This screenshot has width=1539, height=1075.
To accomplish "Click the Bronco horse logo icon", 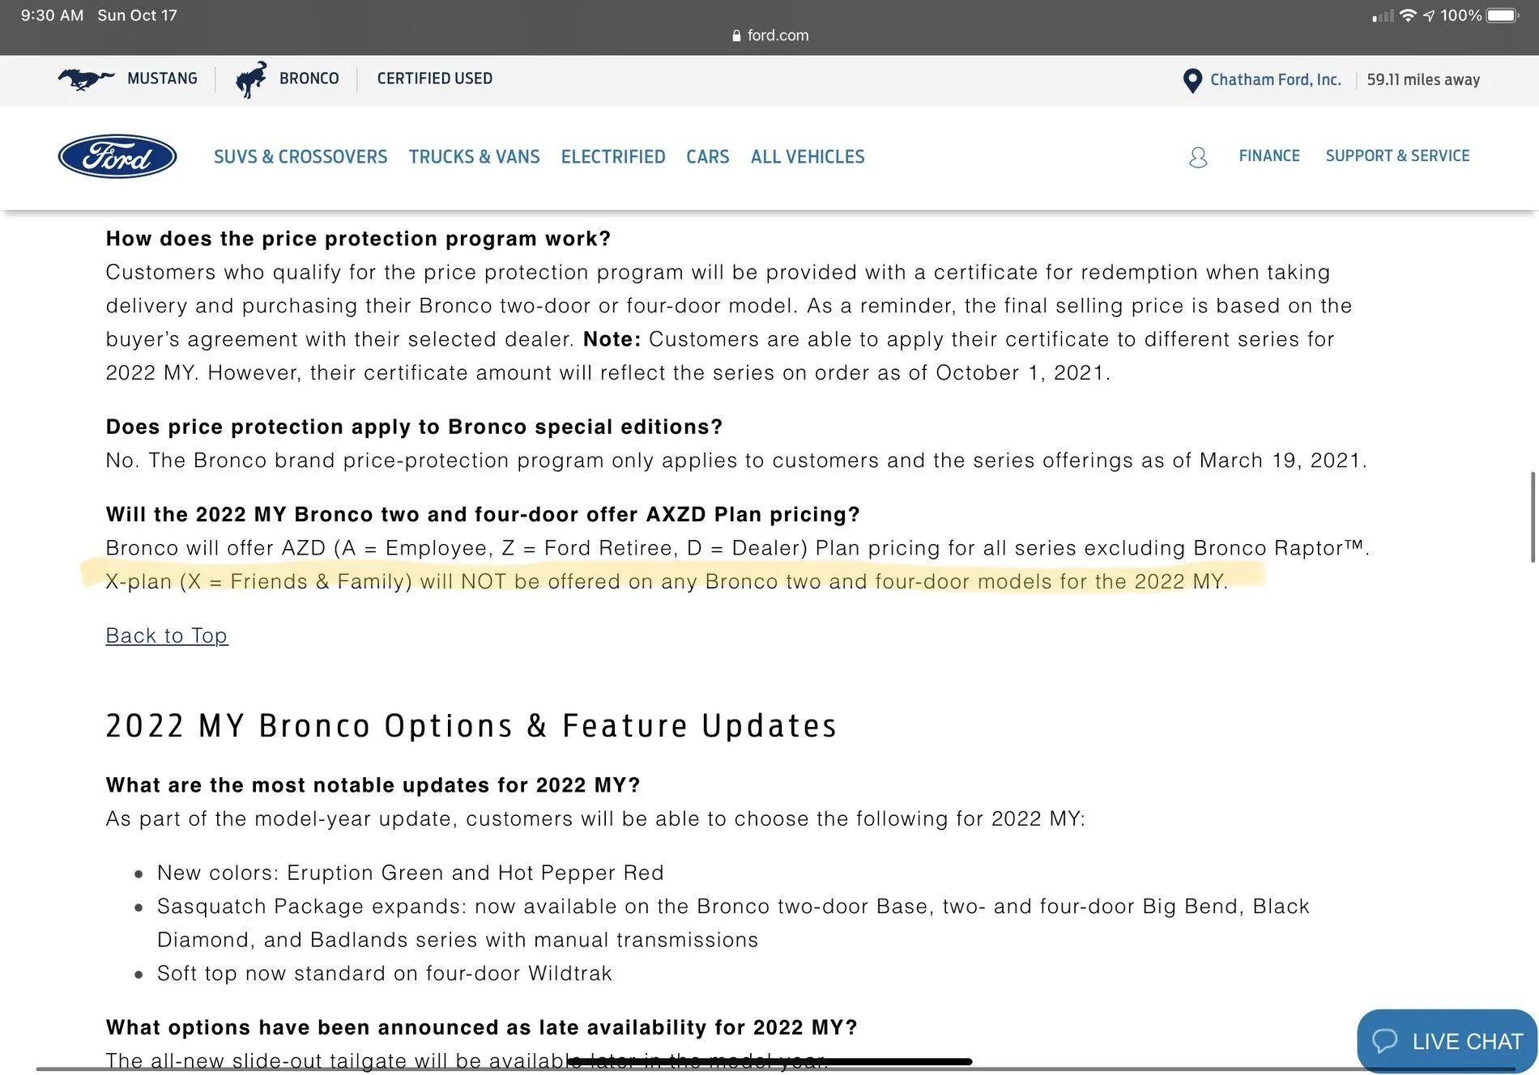I will pos(251,79).
